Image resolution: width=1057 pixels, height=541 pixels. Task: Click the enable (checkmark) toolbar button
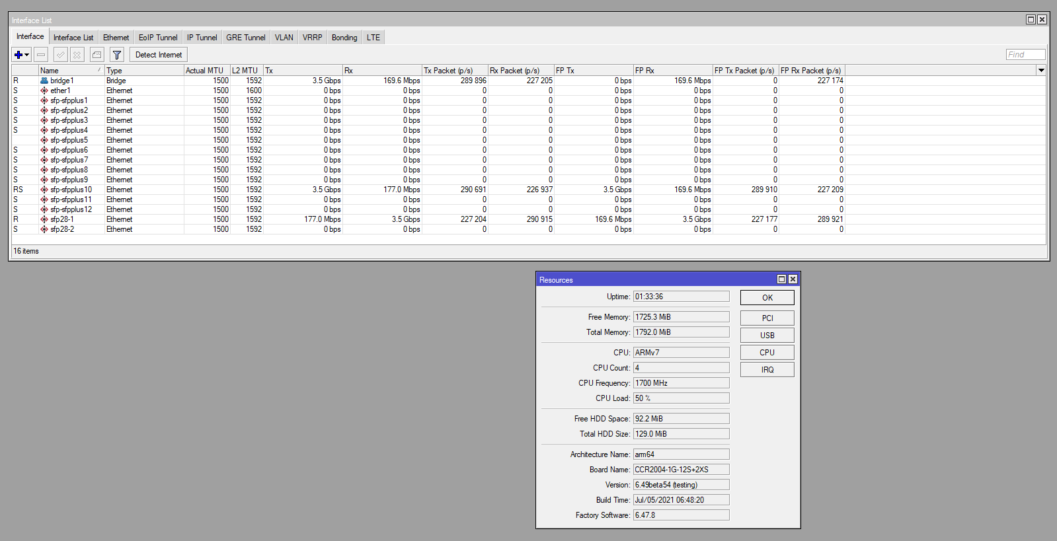pos(60,55)
